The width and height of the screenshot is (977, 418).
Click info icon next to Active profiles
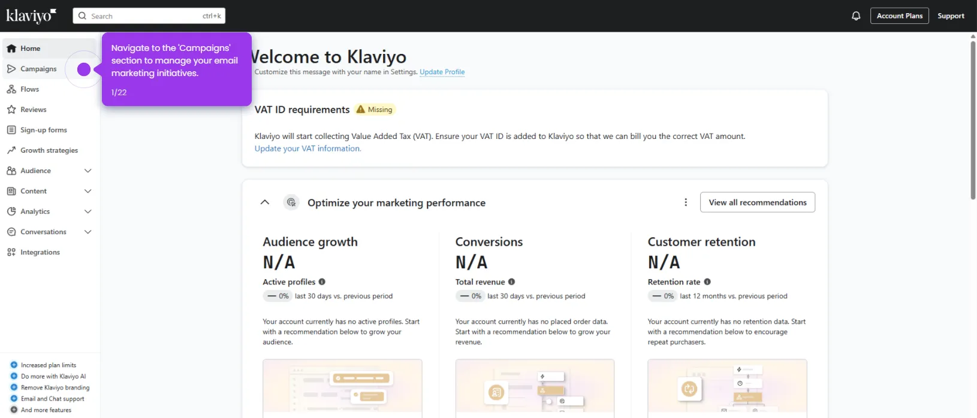[x=322, y=282]
